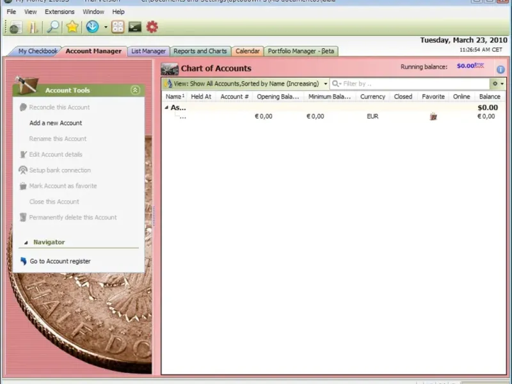
Task: Click the Chart of Accounts header icon
Action: 170,68
